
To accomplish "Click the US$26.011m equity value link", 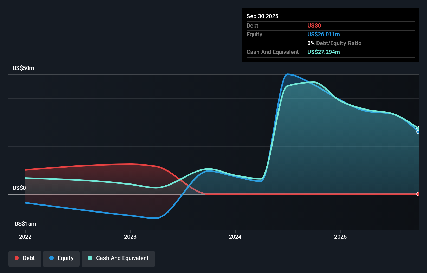I will coord(324,34).
